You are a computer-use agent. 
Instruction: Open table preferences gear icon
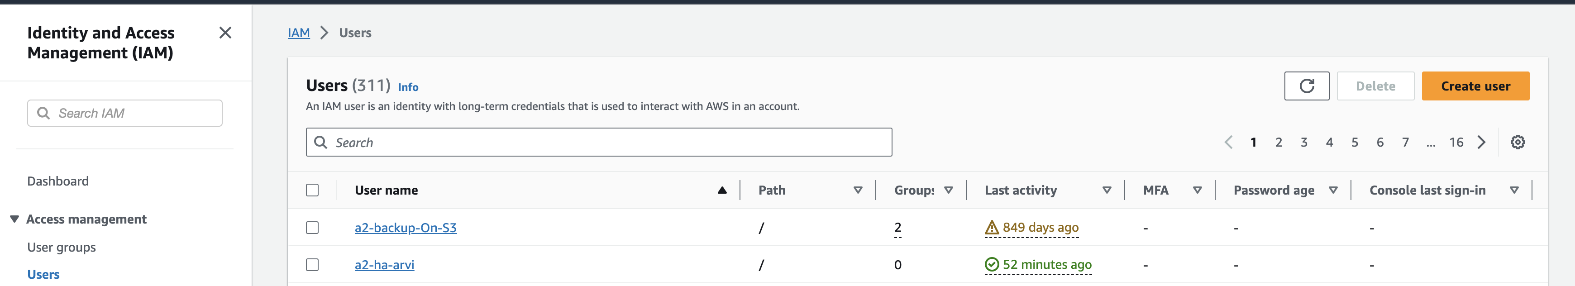coord(1517,143)
